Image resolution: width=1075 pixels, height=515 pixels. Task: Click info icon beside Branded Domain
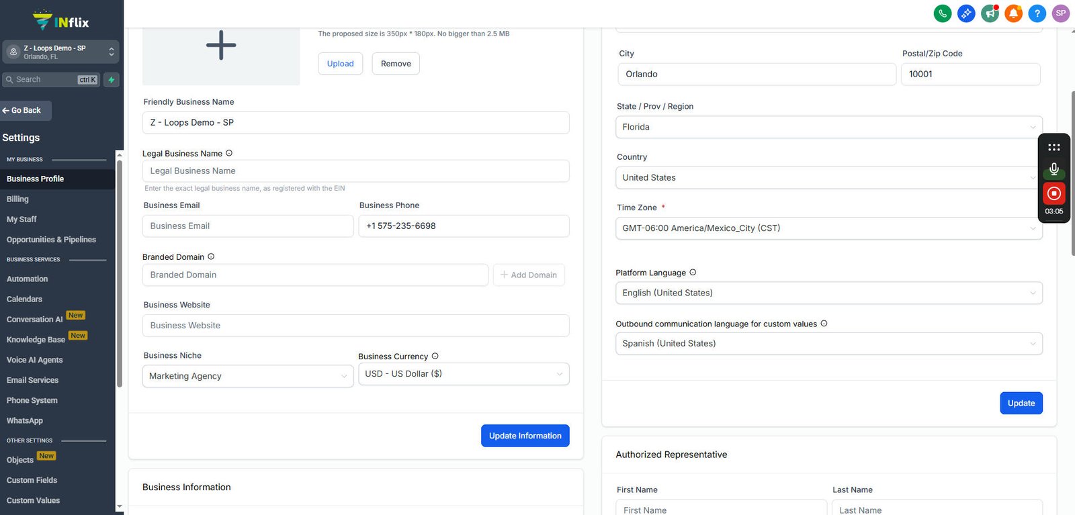(211, 256)
